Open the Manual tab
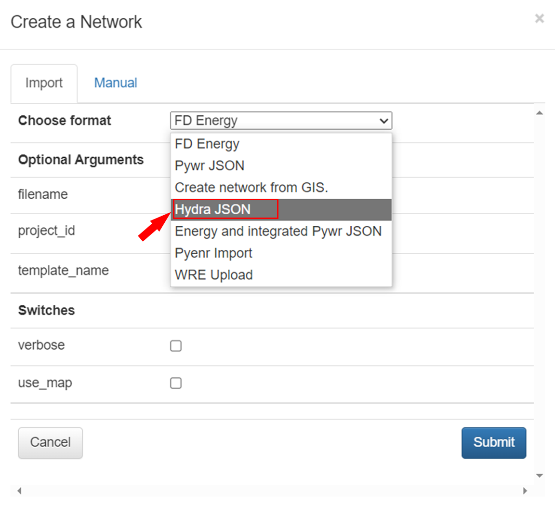 click(115, 83)
